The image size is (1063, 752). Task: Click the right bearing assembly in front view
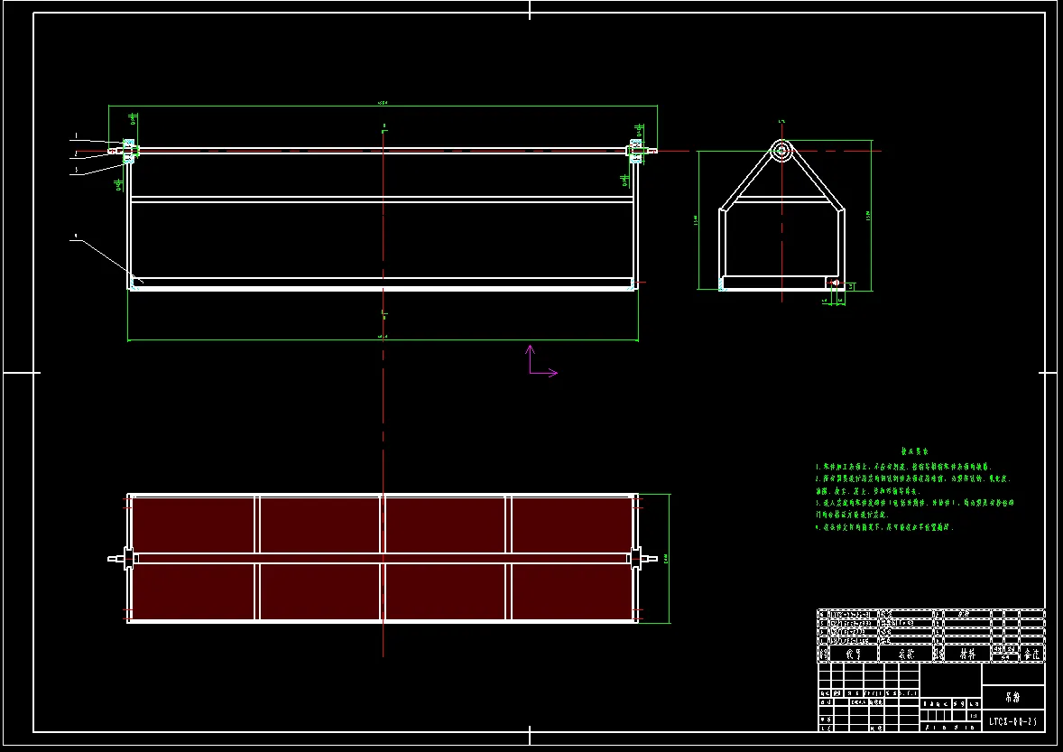click(635, 151)
